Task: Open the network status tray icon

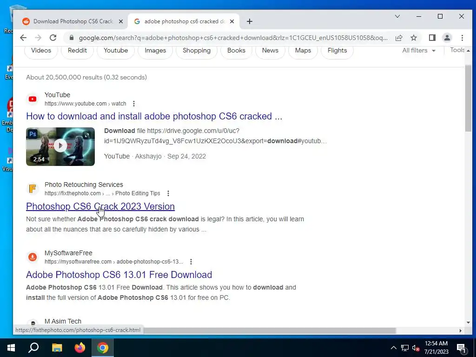Action: click(x=405, y=348)
